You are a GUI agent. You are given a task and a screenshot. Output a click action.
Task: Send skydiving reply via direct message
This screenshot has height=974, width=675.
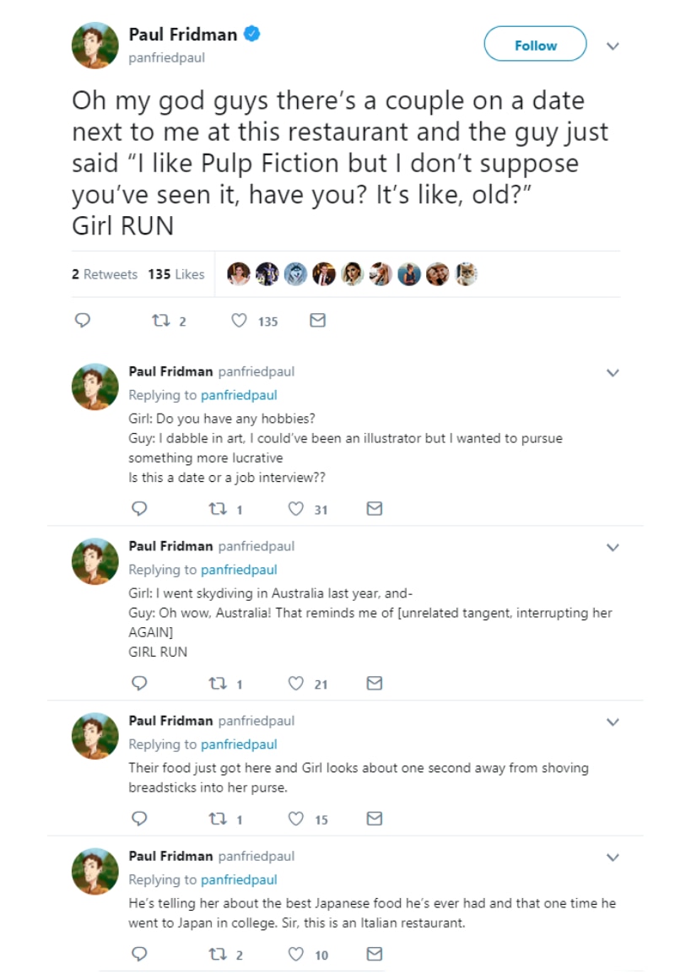tap(375, 684)
